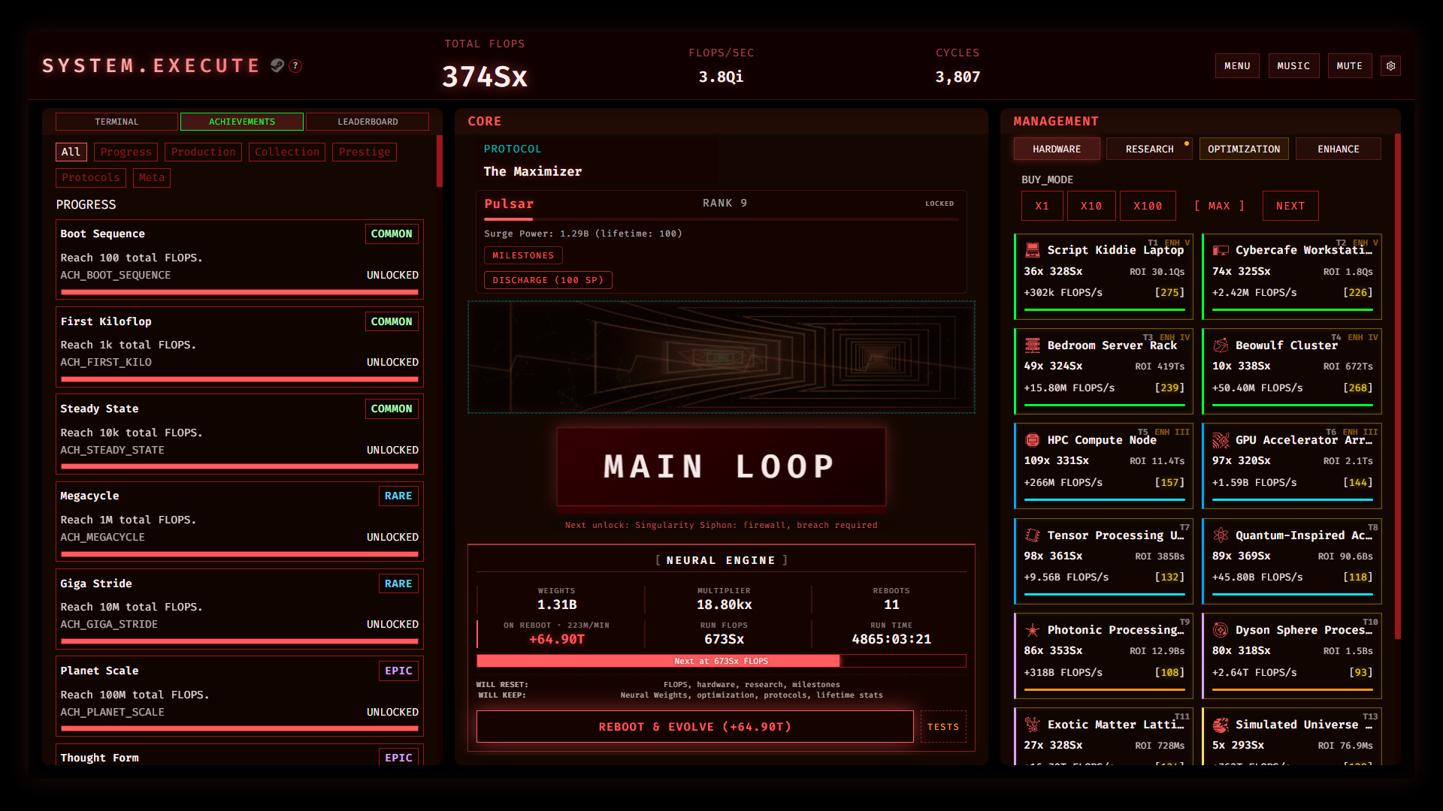Click the achievements panel scrollbar
Viewport: 1443px width, 811px height.
pyautogui.click(x=440, y=161)
